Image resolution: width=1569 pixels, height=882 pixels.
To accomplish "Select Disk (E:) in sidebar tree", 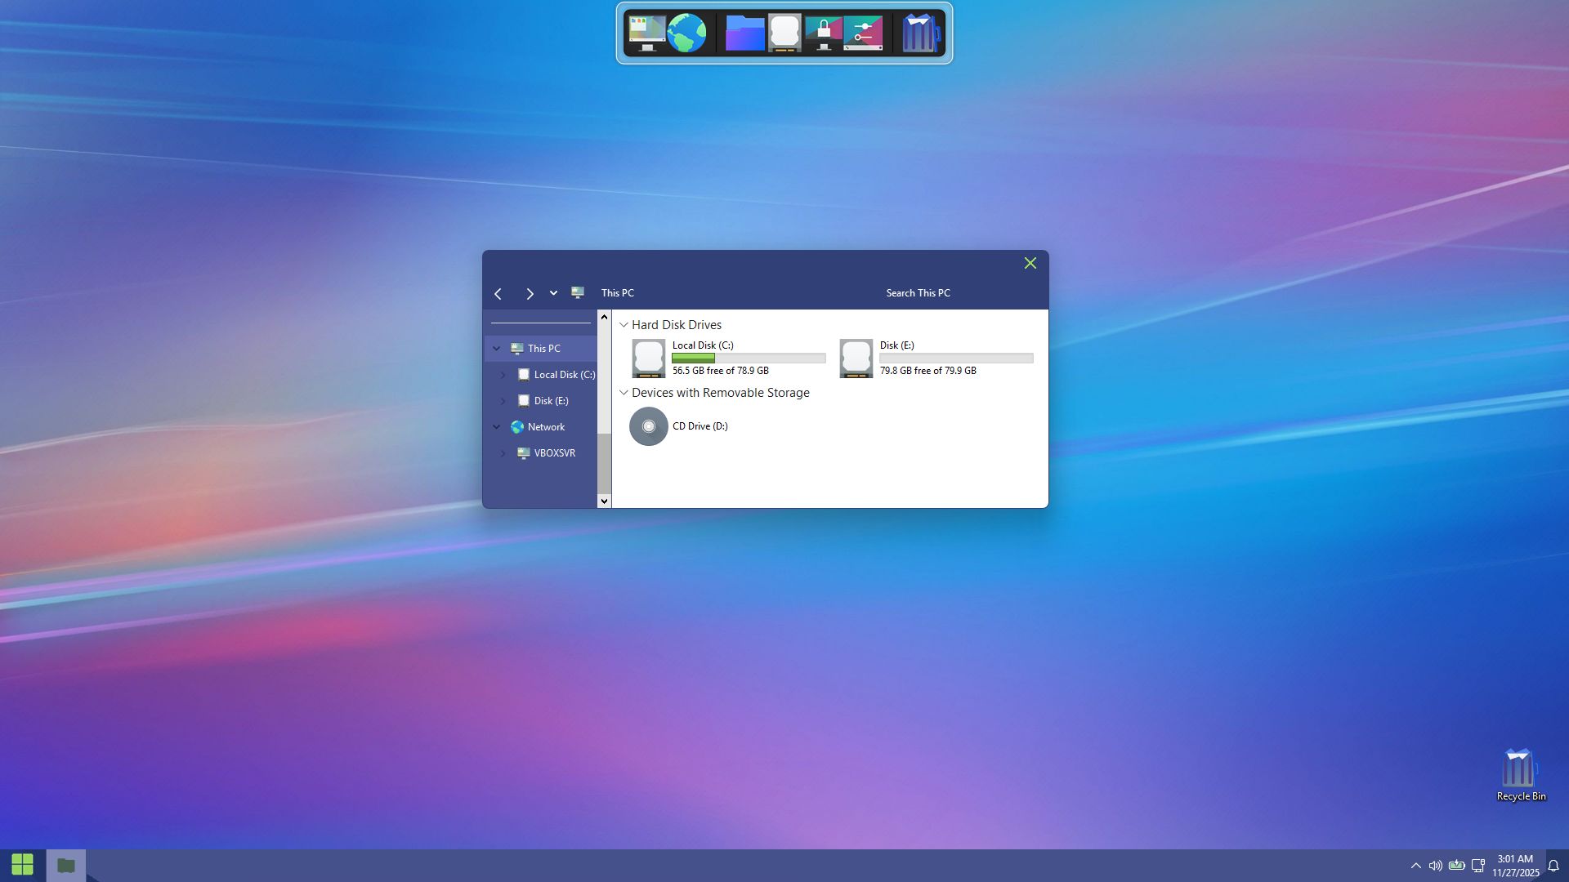I will 551,401.
